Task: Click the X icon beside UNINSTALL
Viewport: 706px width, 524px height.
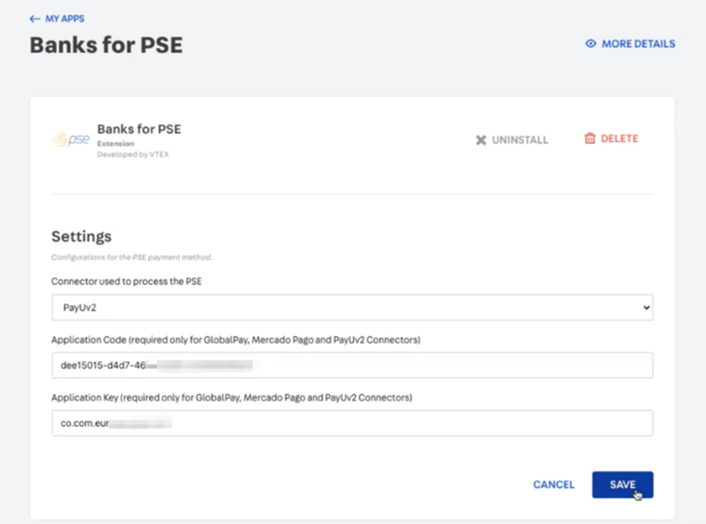Action: (x=481, y=140)
